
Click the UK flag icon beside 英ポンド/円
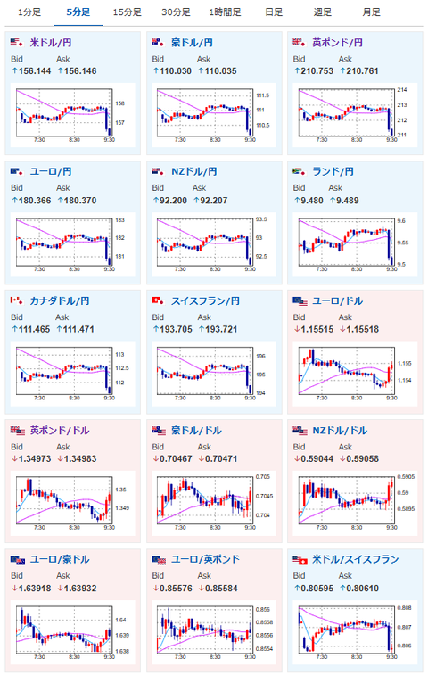299,43
